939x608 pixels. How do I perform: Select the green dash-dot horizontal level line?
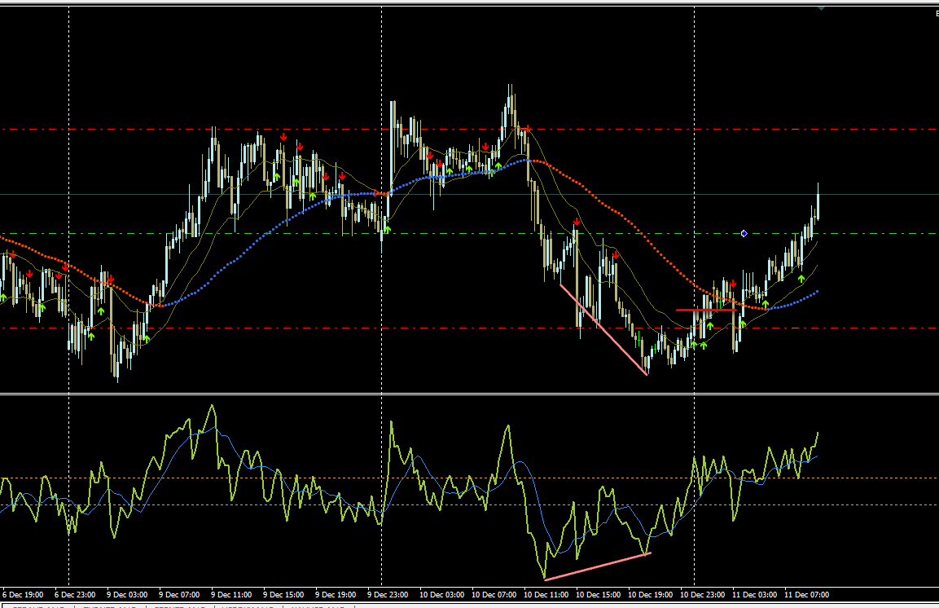[469, 234]
